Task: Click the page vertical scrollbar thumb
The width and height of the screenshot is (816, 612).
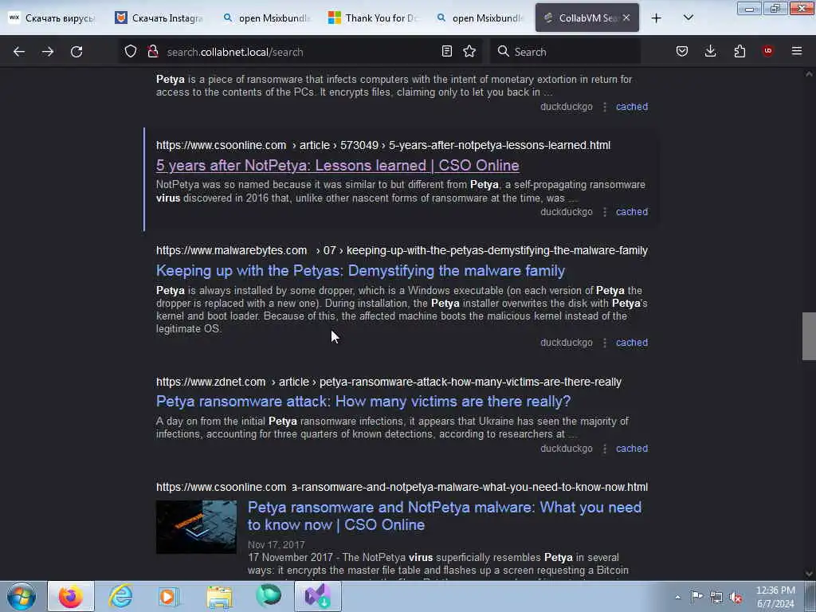Action: click(x=809, y=336)
